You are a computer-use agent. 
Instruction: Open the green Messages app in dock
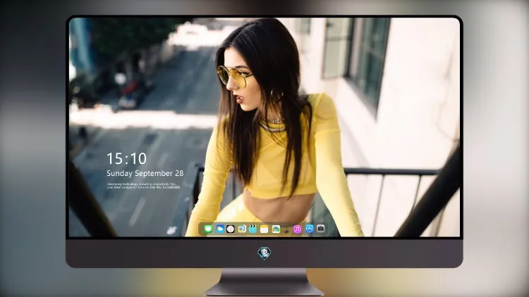[x=208, y=229]
